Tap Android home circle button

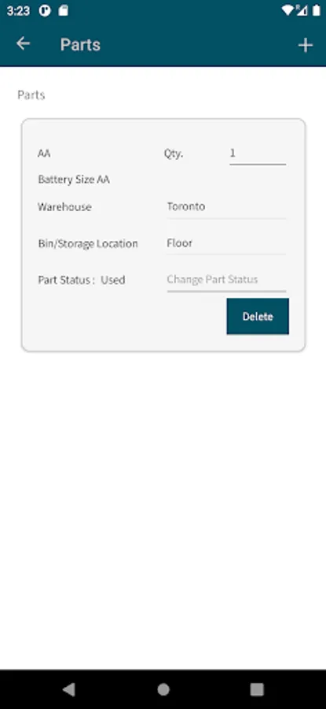(x=163, y=689)
